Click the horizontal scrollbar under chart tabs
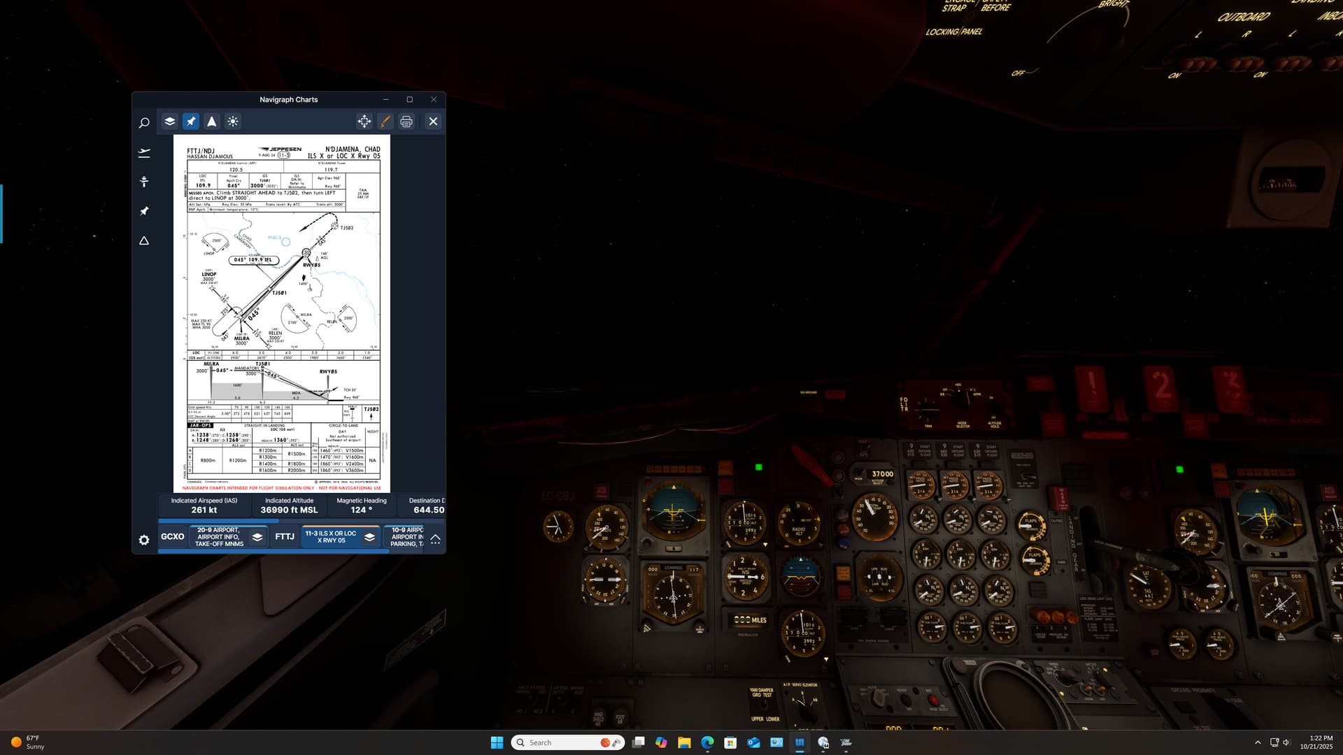 tap(273, 552)
